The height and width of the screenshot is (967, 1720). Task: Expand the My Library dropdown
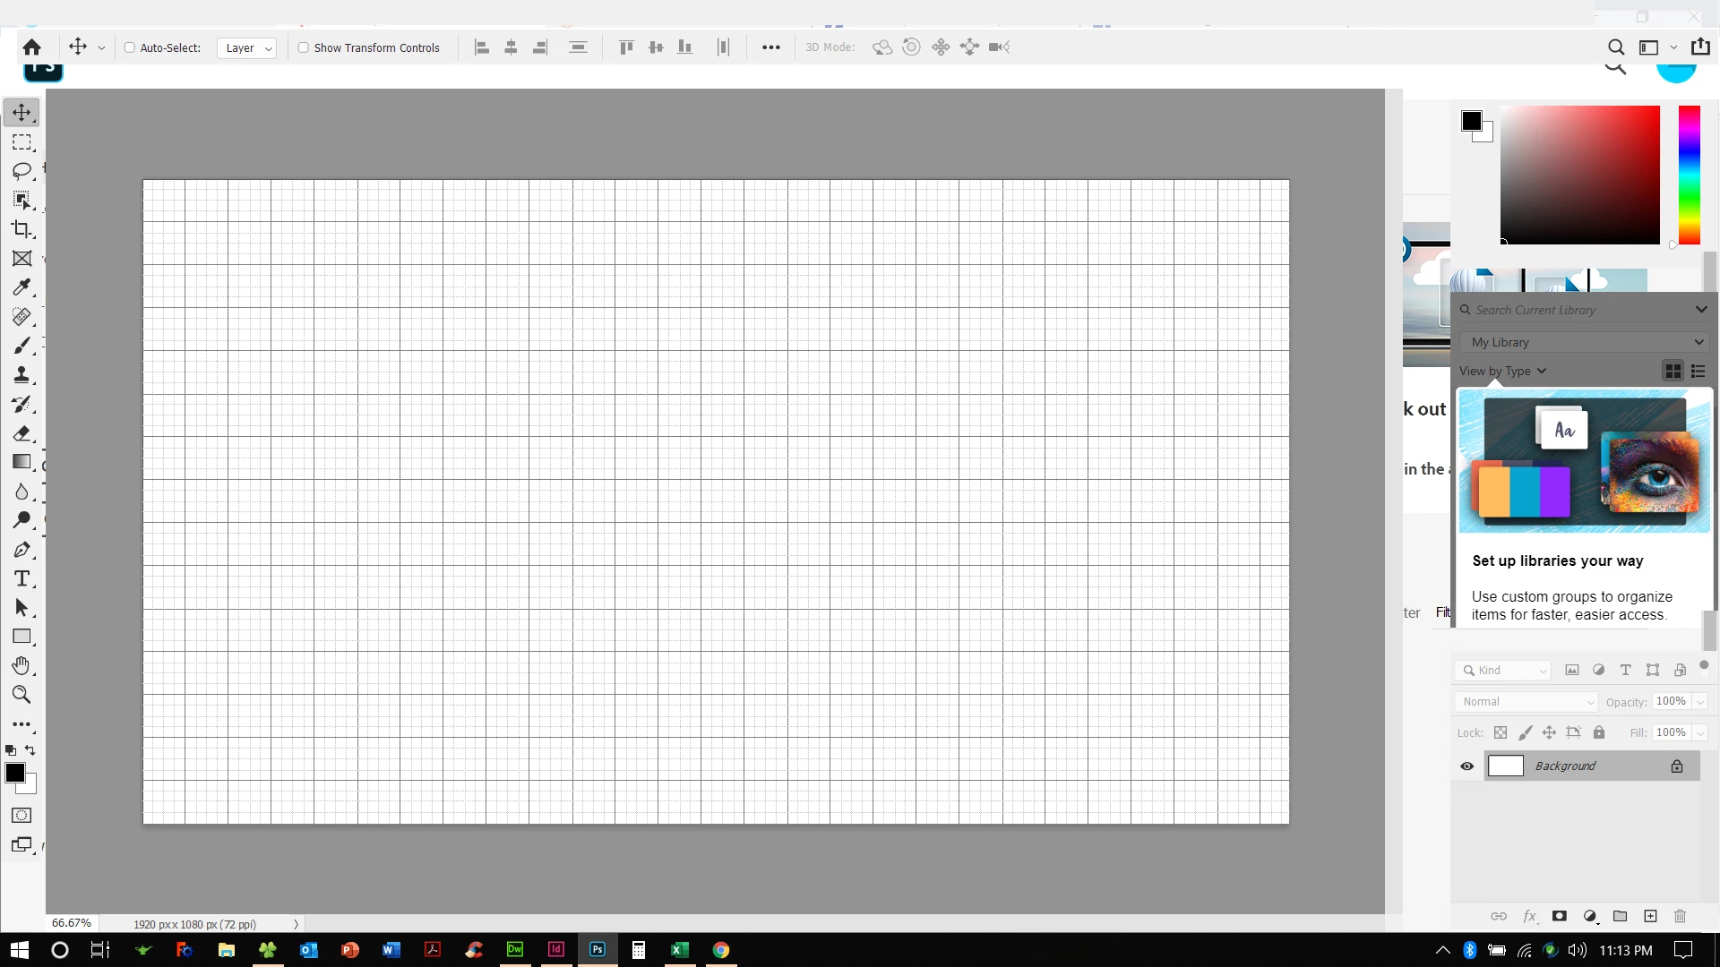coord(1584,342)
